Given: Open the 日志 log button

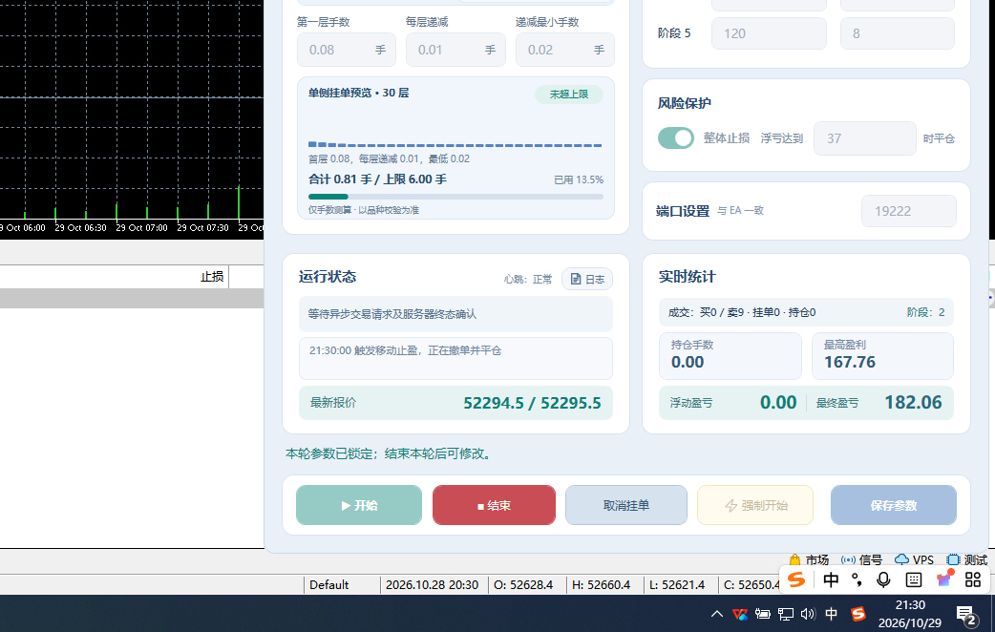Looking at the screenshot, I should click(x=587, y=279).
